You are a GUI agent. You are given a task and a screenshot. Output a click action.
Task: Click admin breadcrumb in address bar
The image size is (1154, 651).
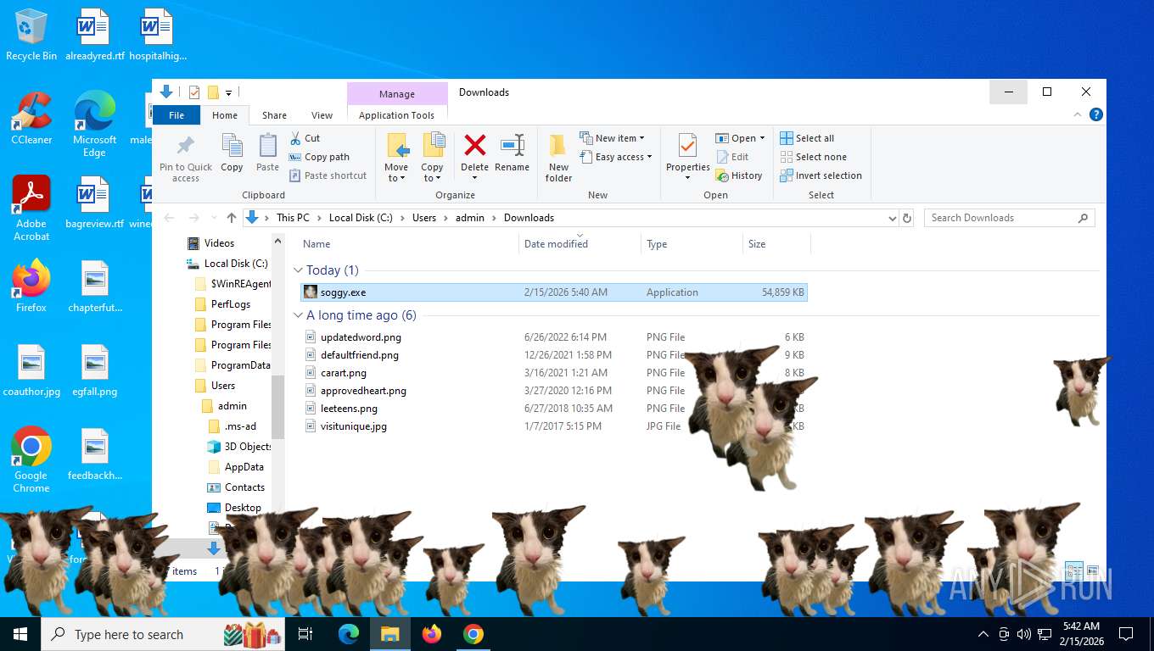point(470,218)
